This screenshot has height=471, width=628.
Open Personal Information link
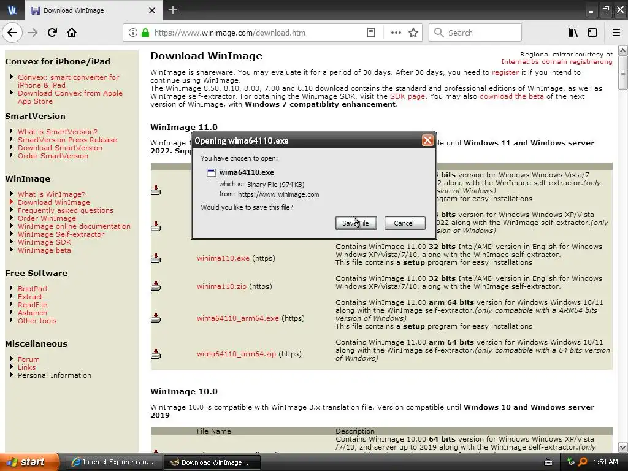pos(55,375)
